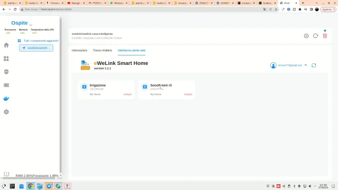Open Telegram from the taskbar

49,186
